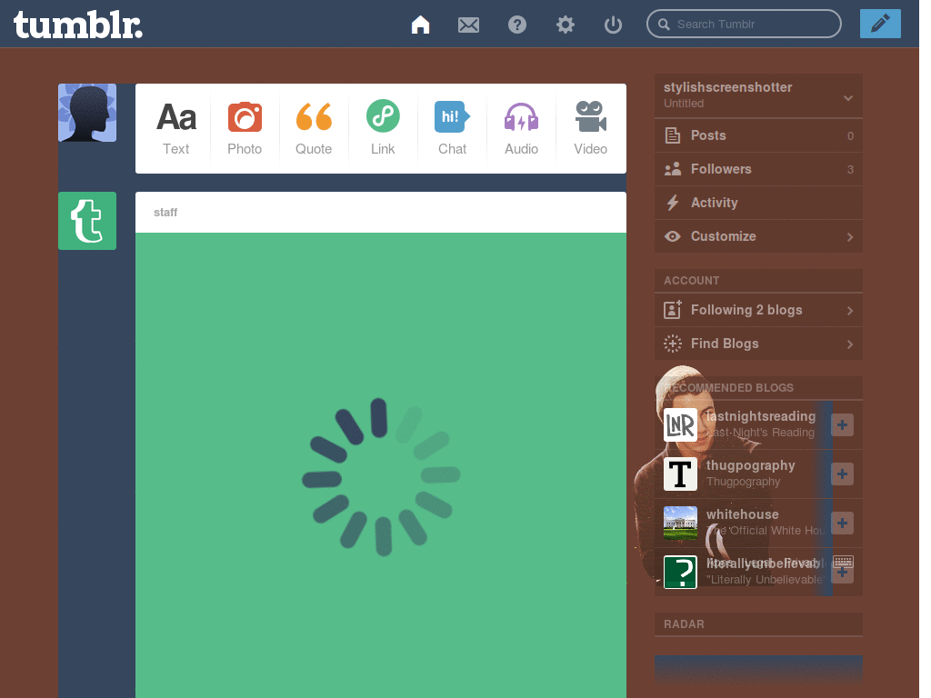Create a new Chat post

pyautogui.click(x=453, y=128)
